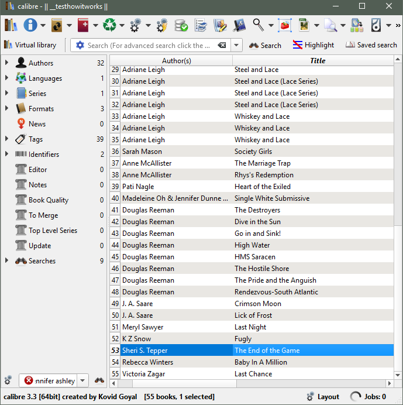Expand the Identifiers category
The height and width of the screenshot is (405, 403).
[x=7, y=154]
